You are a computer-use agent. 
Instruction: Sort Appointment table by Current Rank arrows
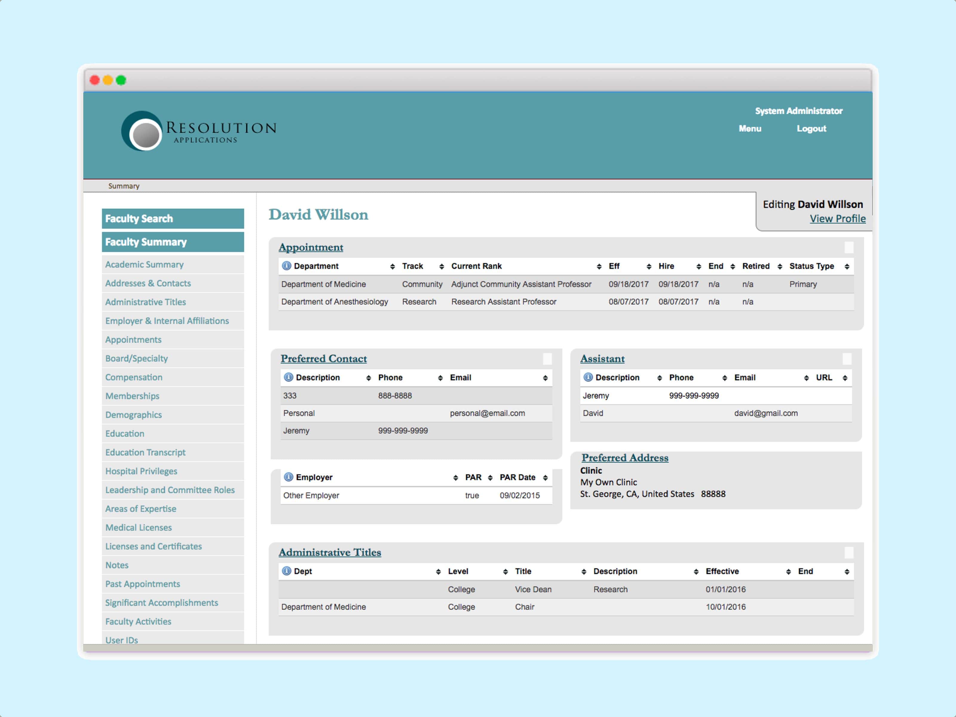coord(599,267)
